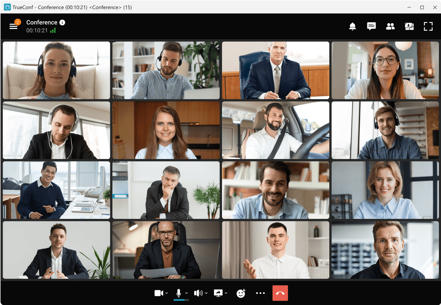The height and width of the screenshot is (305, 441).
Task: Change the video layout
Action: tap(409, 26)
